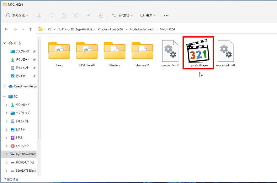Viewport: 277px width, 183px height.
Task: Click K-Lite Codec Pack in address path
Action: (141, 29)
